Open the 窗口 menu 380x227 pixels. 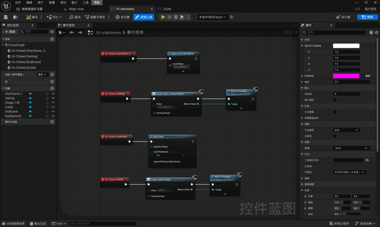[x=74, y=3]
